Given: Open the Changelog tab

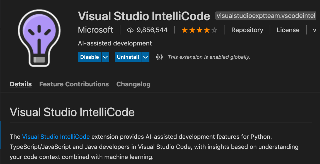Looking at the screenshot, I should pyautogui.click(x=133, y=84).
